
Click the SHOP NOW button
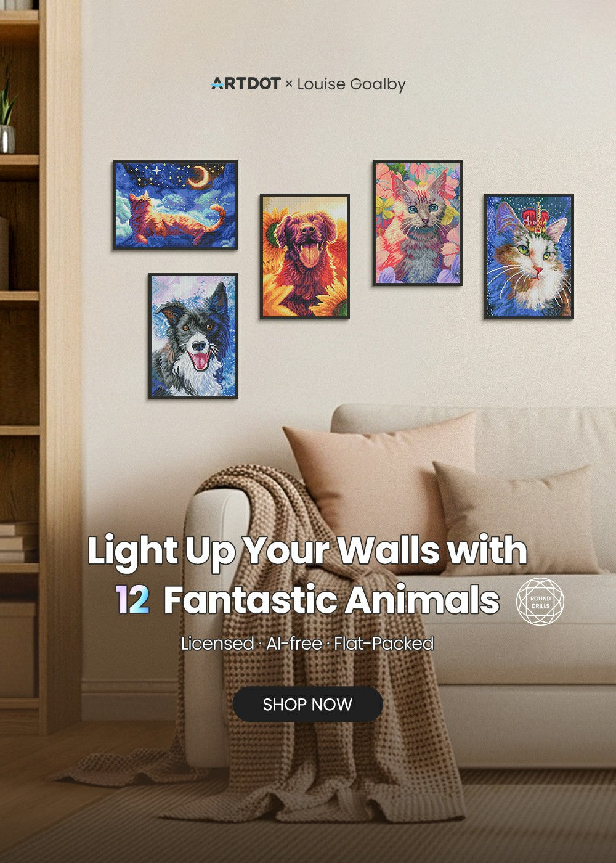click(x=307, y=704)
